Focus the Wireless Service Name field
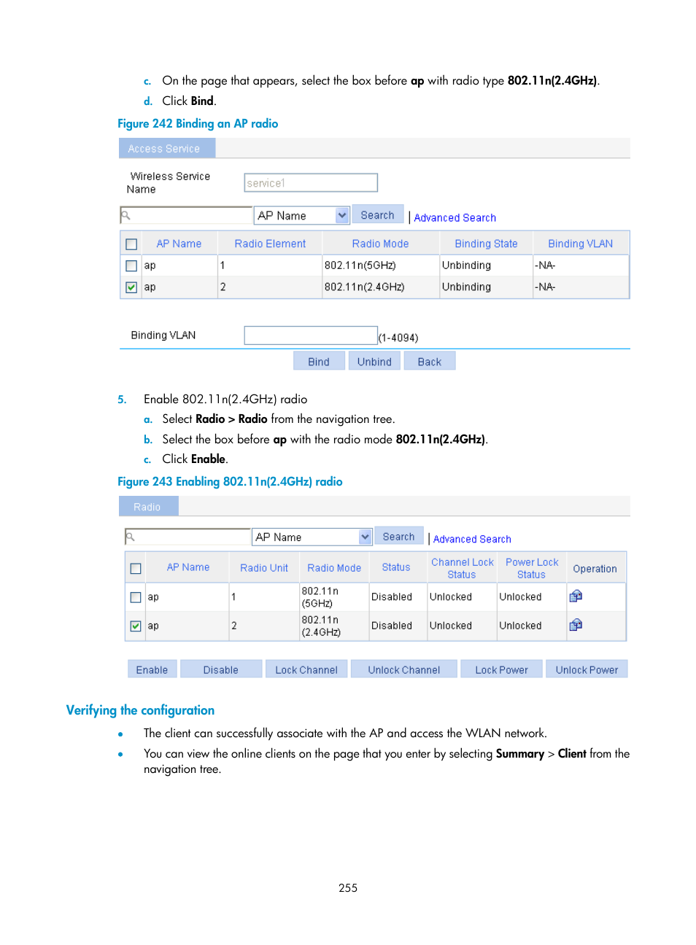Viewport: 696px width, 945px height. [x=311, y=182]
